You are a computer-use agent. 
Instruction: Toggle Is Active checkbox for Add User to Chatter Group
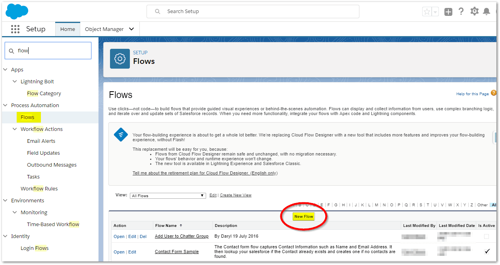pyautogui.click(x=486, y=236)
